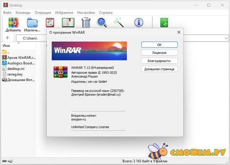Screen dimensions: 230x165
Task: Click the Лицензия button
Action: tap(159, 53)
